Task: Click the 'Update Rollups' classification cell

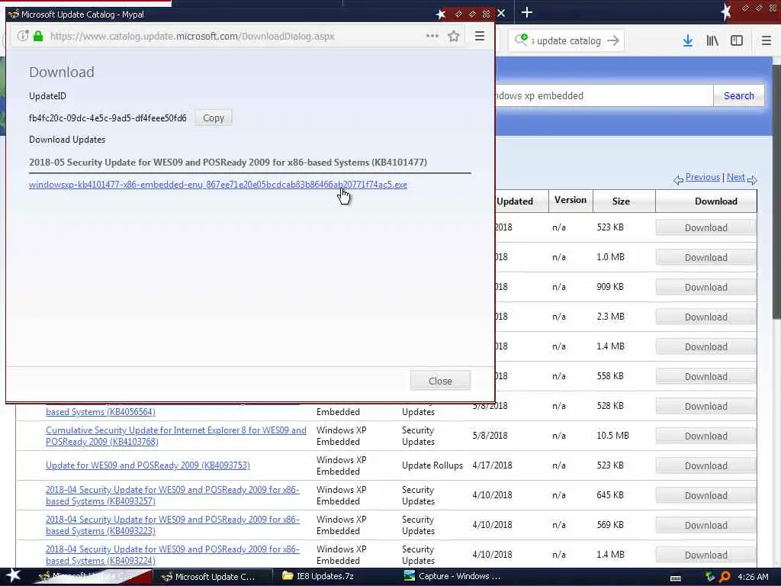Action: 432,465
